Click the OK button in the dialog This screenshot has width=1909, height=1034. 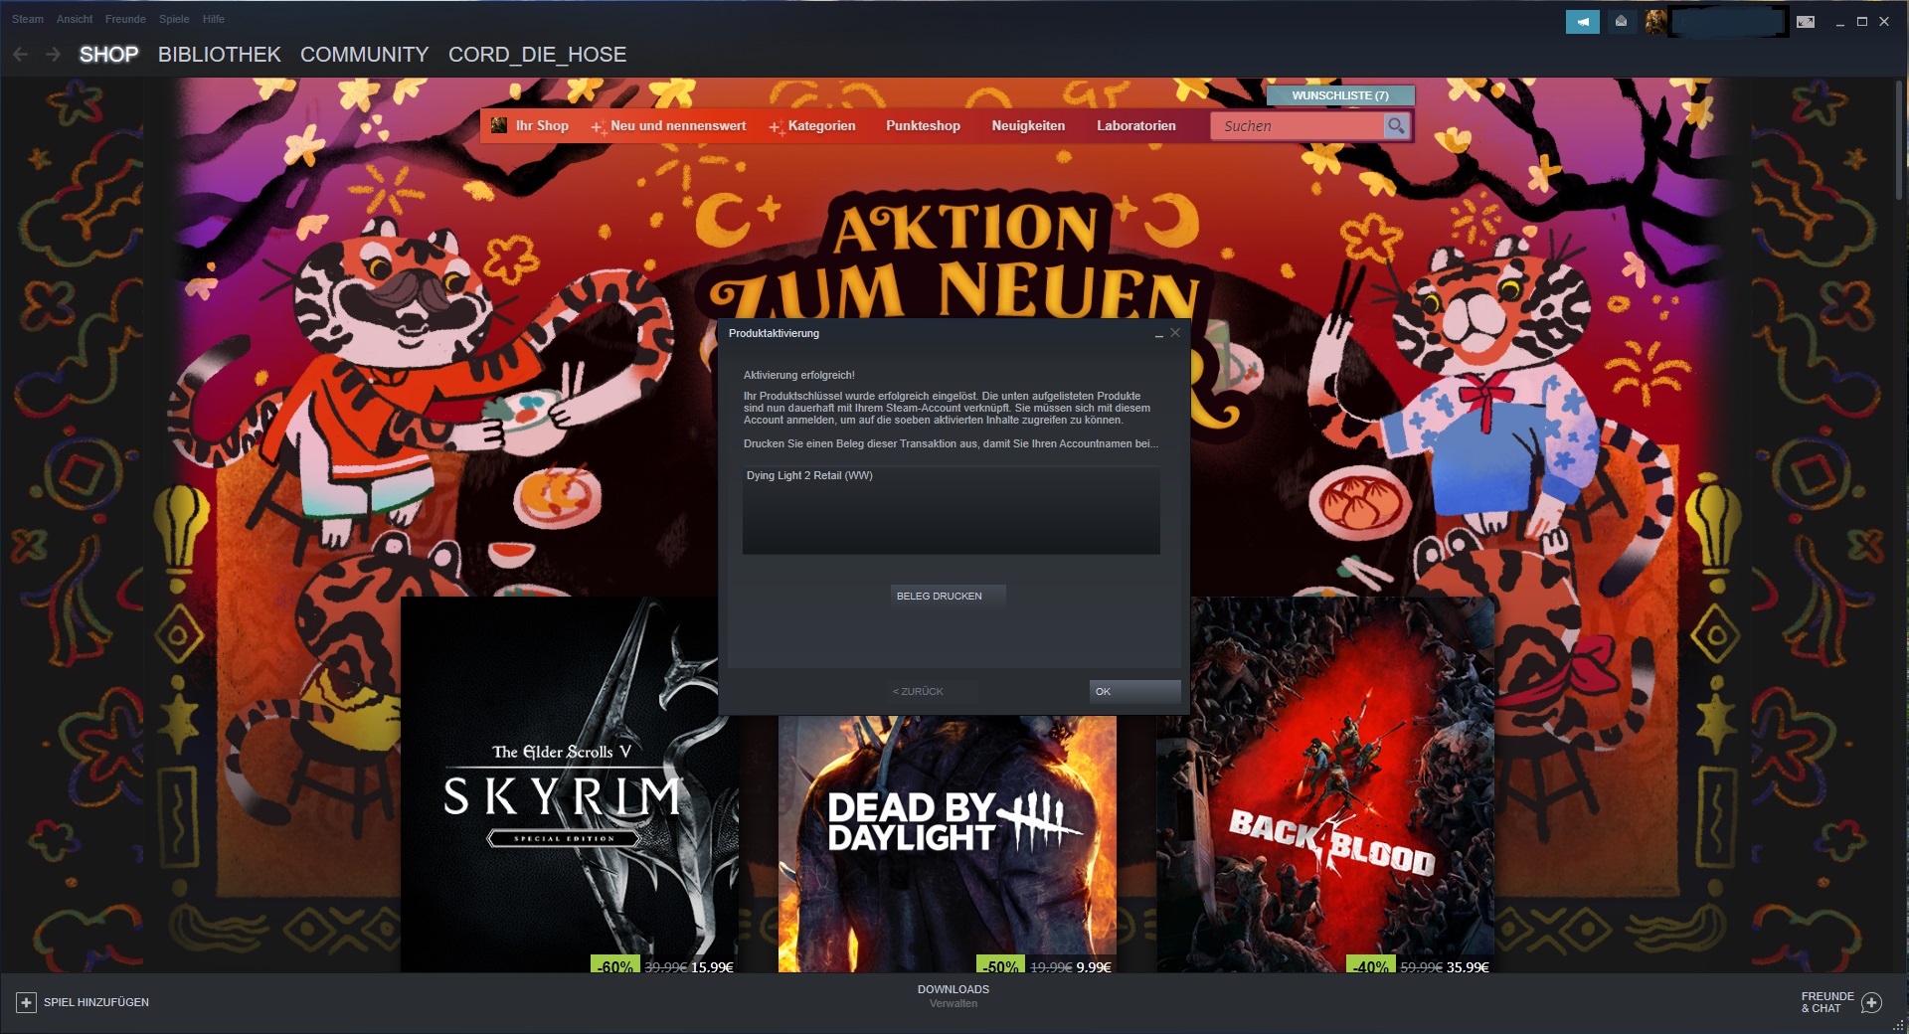pos(1134,691)
